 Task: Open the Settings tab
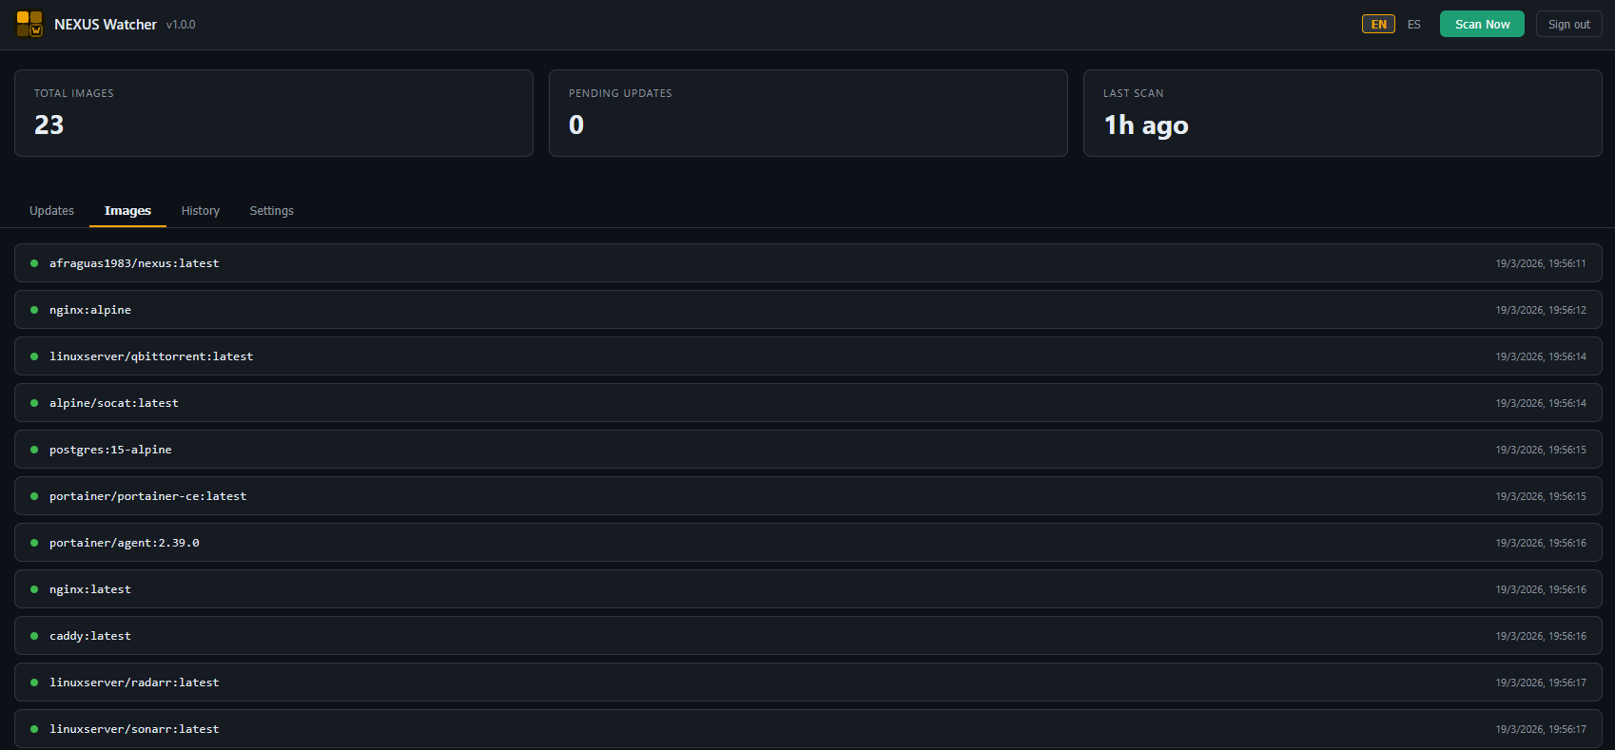coord(271,211)
